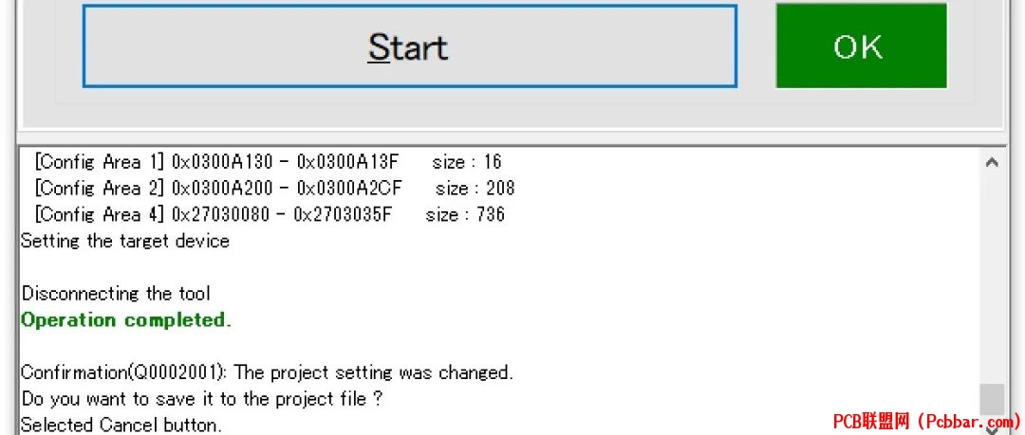Click the 'size : 16' value

(x=467, y=161)
